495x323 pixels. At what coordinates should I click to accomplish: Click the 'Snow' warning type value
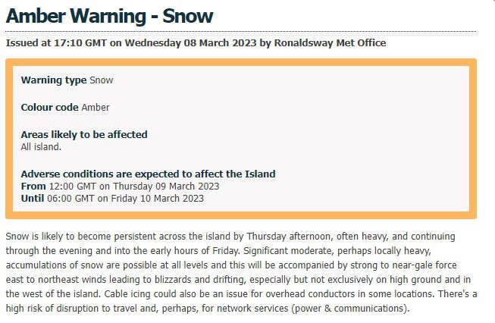(102, 80)
